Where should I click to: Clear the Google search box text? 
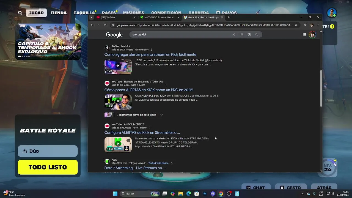(x=234, y=34)
